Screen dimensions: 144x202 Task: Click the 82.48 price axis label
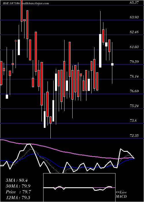click(134, 32)
